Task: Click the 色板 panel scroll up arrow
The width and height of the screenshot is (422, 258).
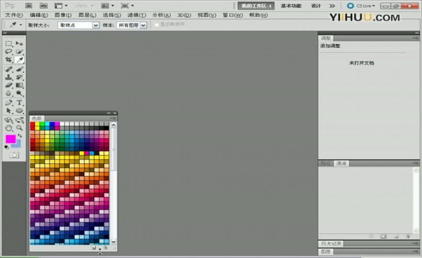Action: pos(113,125)
